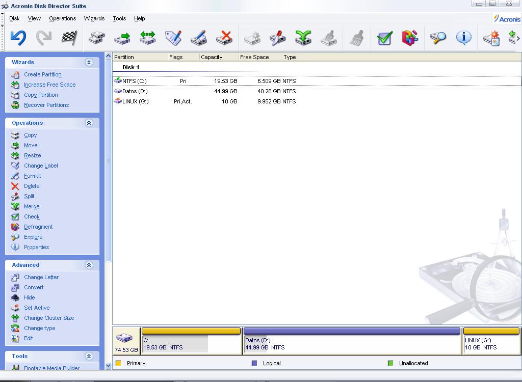Run the Recover Partitions wizard
Screen dimensions: 522x382
(x=46, y=105)
